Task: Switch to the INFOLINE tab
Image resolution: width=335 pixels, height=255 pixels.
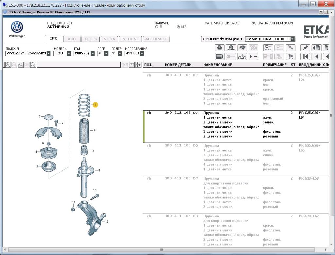Action: [130, 39]
